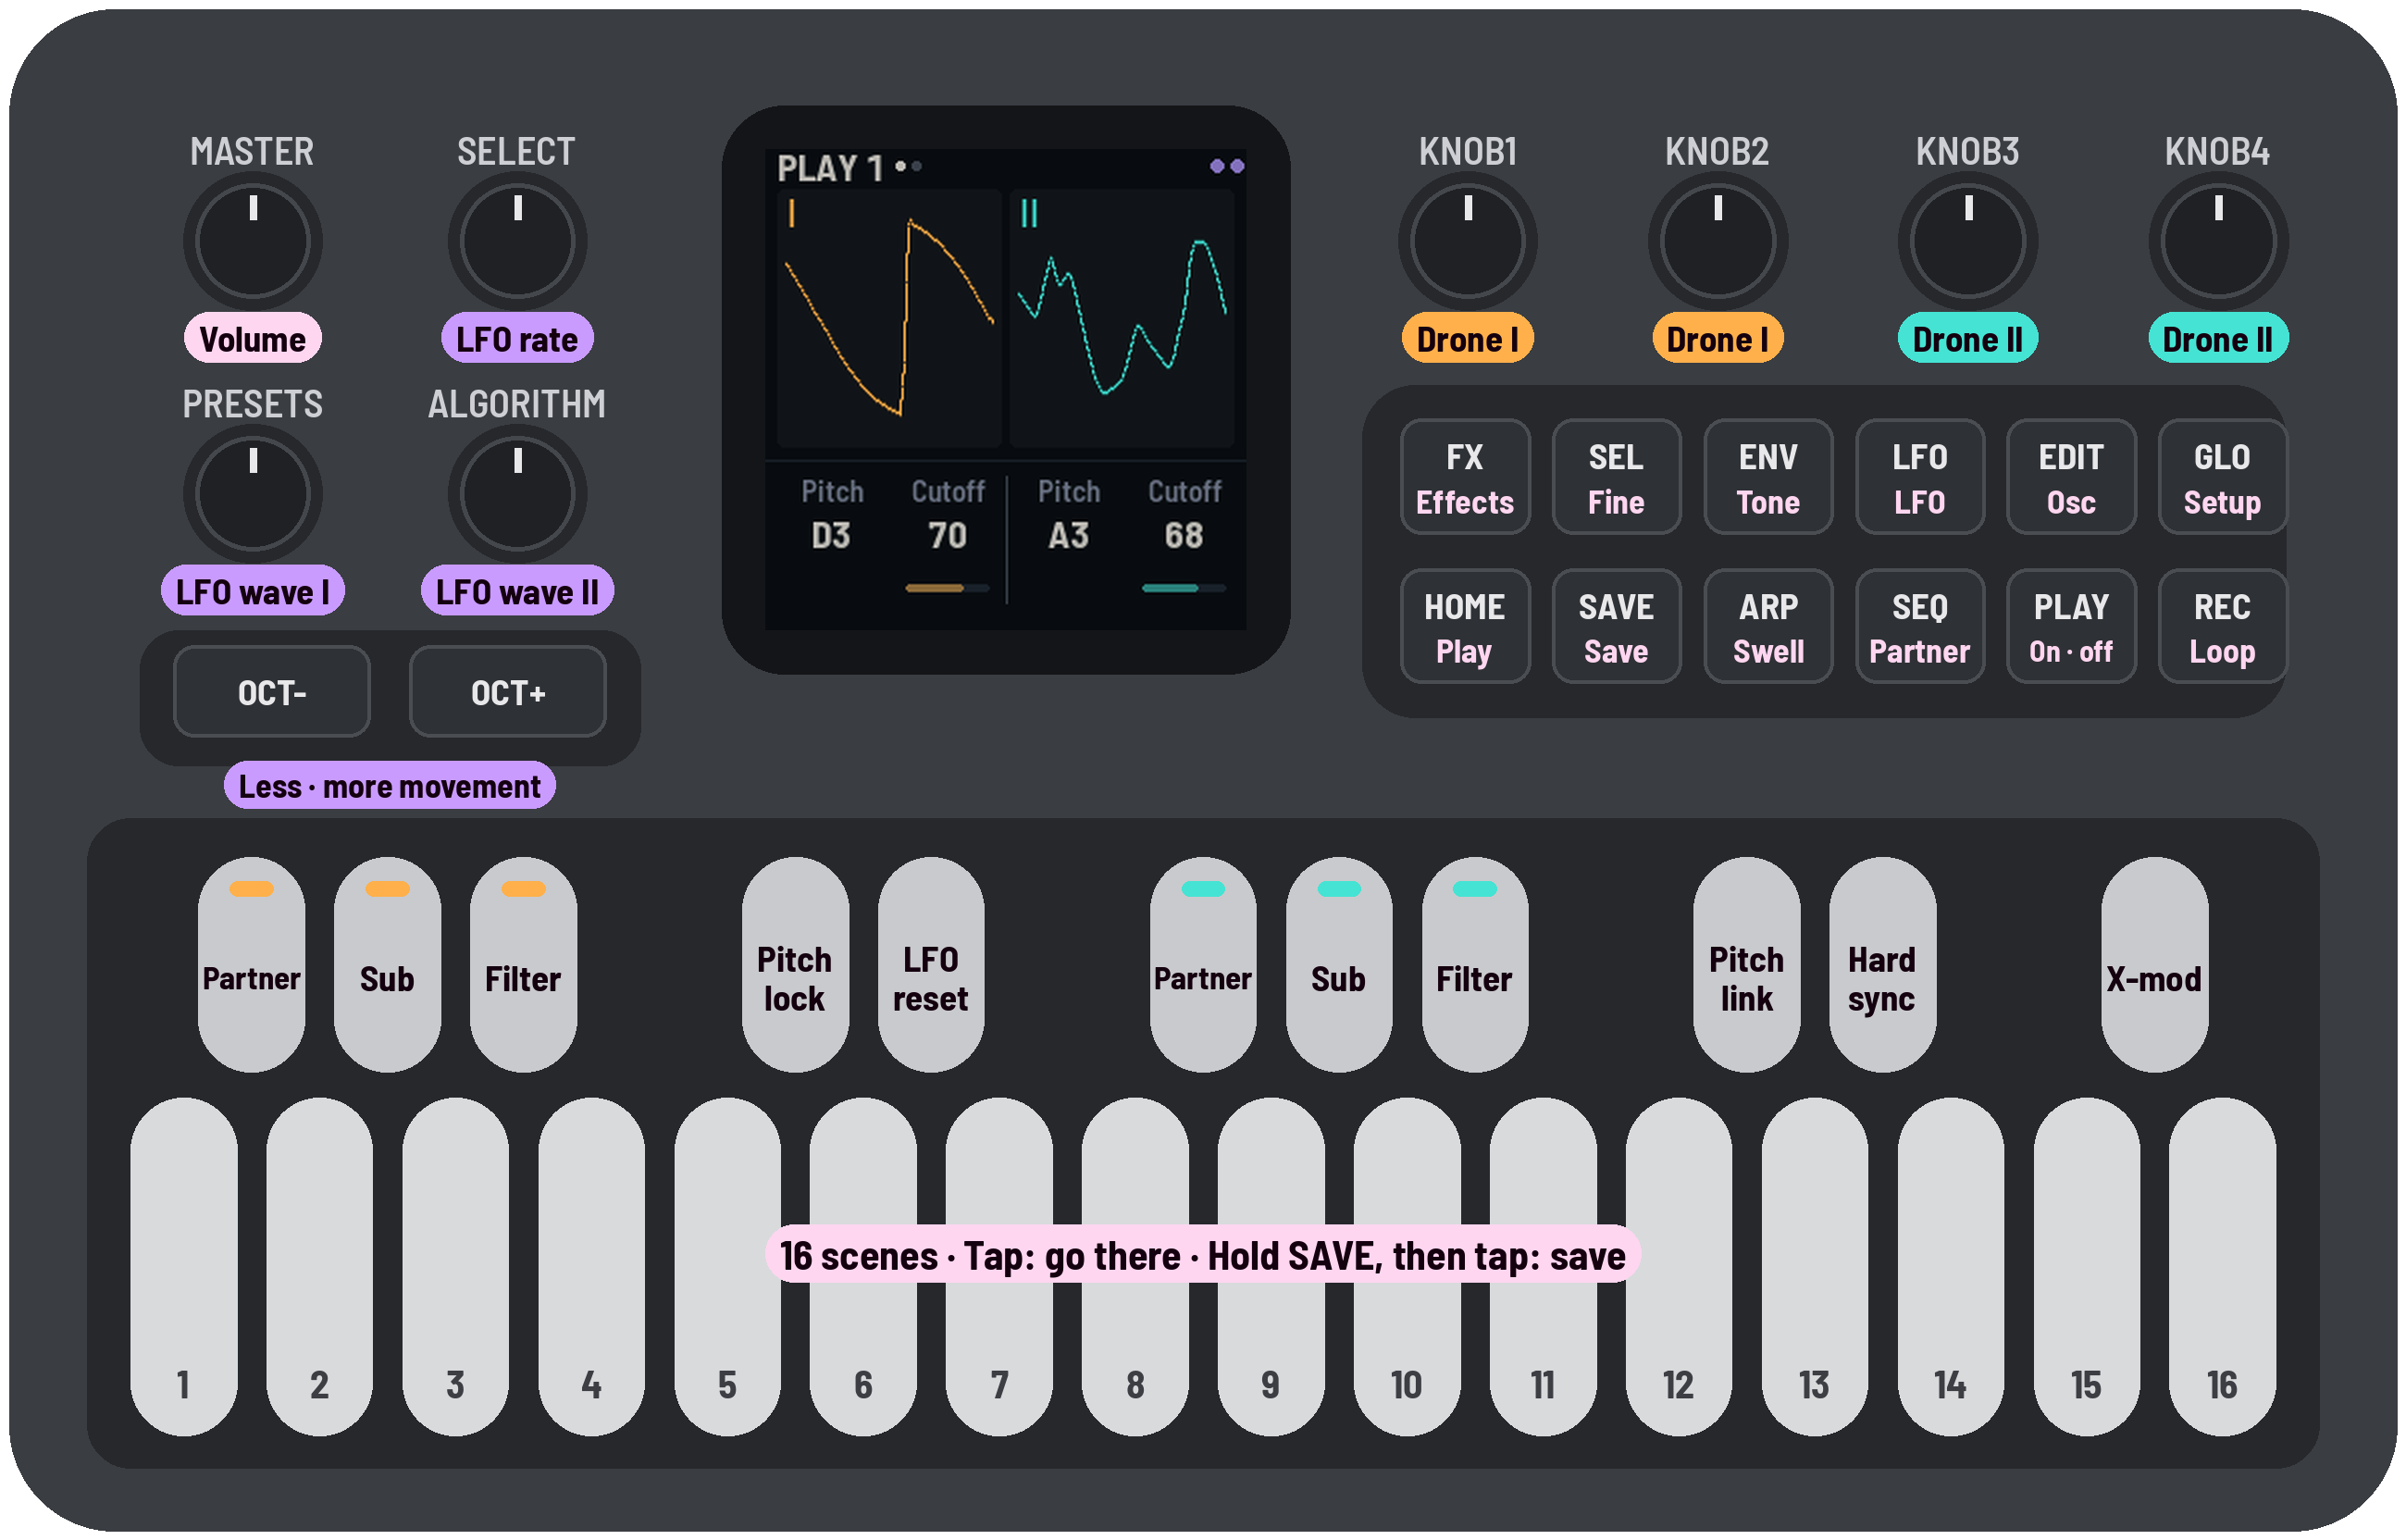The width and height of the screenshot is (2406, 1540).
Task: Click KNOB2 controlling Drone I
Action: pos(1717,240)
